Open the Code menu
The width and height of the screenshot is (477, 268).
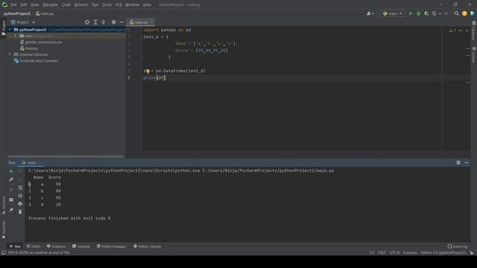[x=66, y=5]
